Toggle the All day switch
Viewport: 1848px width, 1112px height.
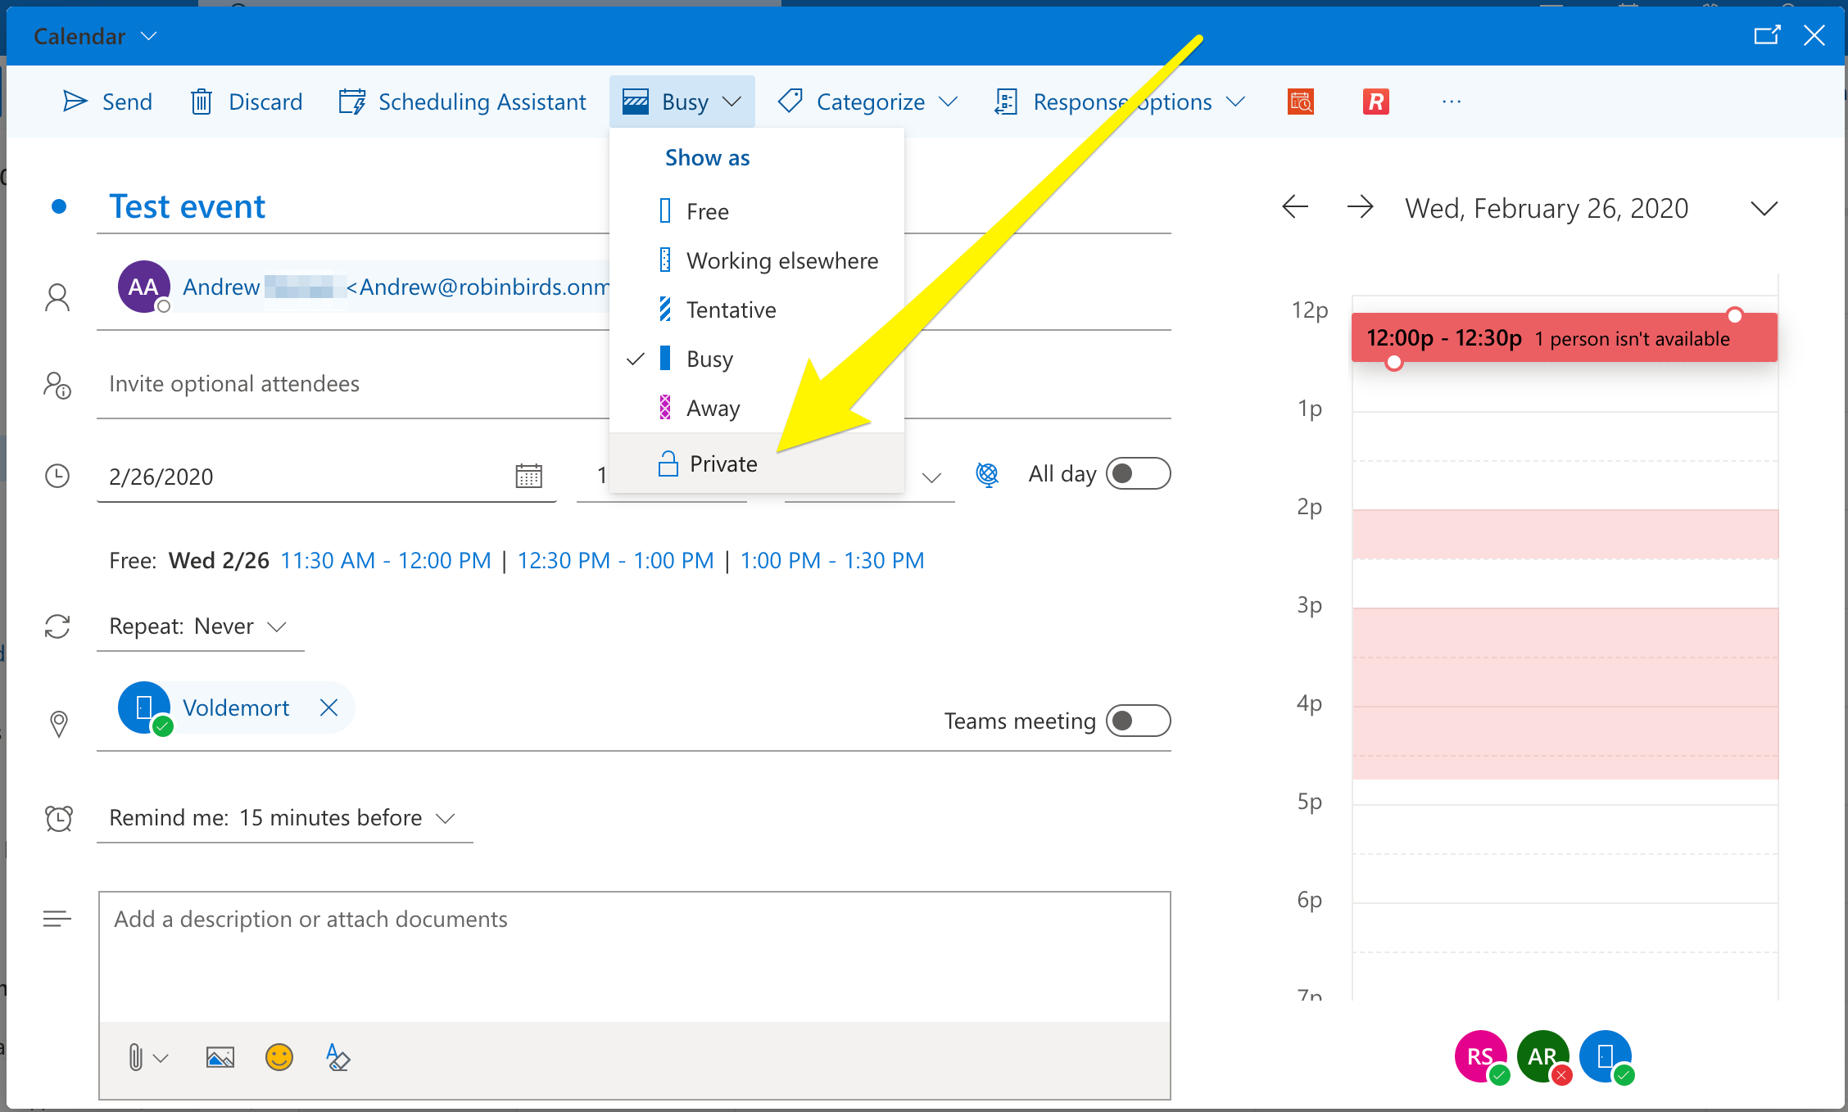1137,474
